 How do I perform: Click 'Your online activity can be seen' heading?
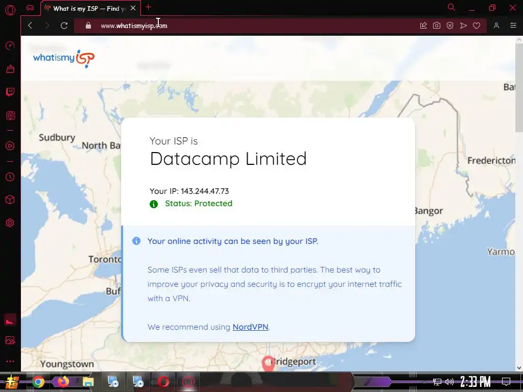pyautogui.click(x=233, y=241)
